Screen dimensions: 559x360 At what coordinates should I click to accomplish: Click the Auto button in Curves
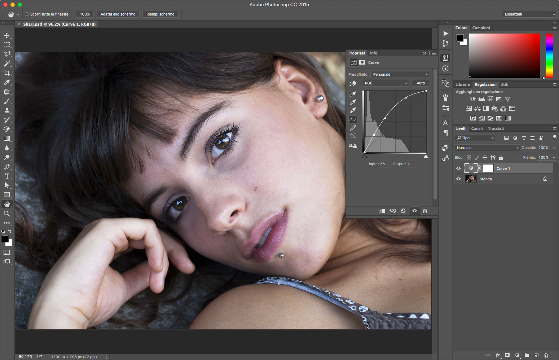(421, 83)
